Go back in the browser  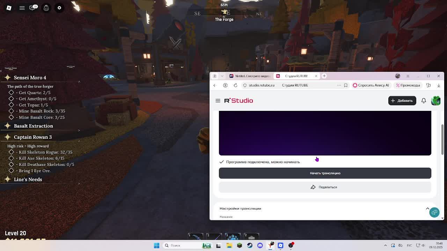[215, 85]
